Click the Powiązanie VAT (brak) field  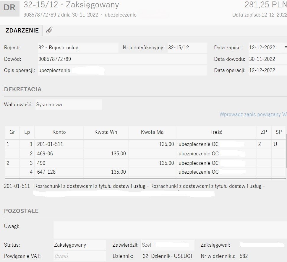tap(79, 256)
